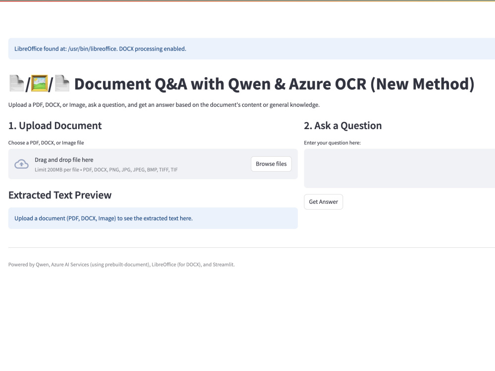Viewport: 495px width, 371px height.
Task: Click the Drag and drop file here area
Action: 153,164
